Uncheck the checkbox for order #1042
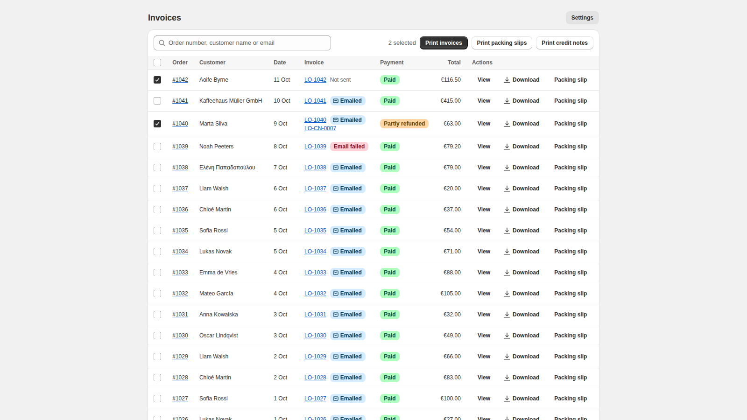The height and width of the screenshot is (420, 747). click(157, 80)
